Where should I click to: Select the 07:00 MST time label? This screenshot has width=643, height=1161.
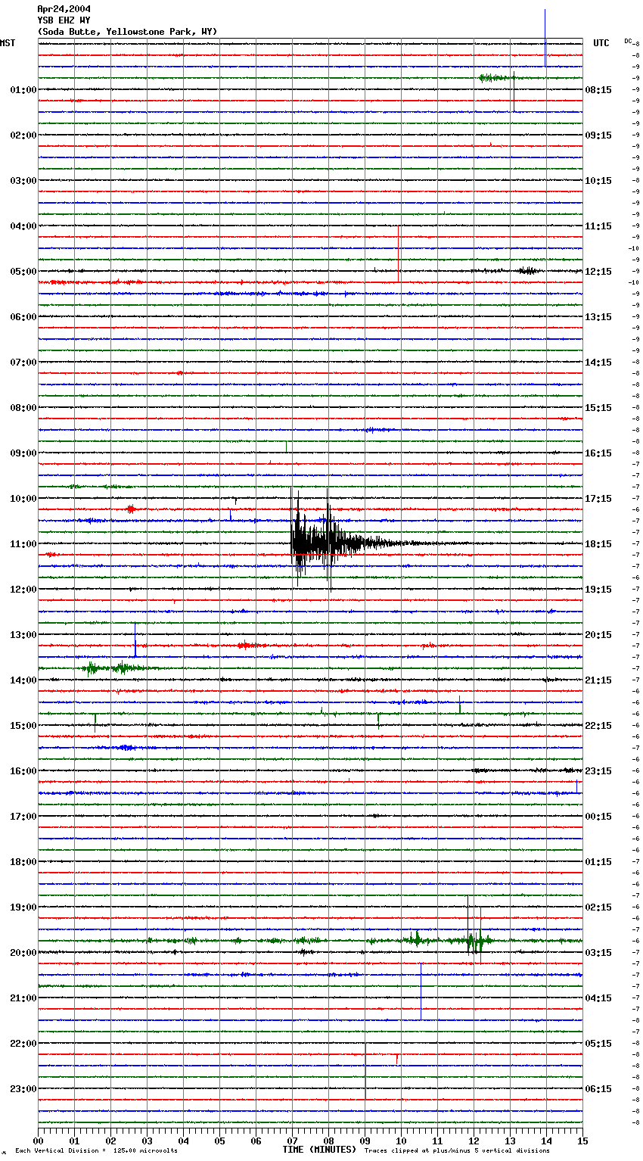coord(23,363)
